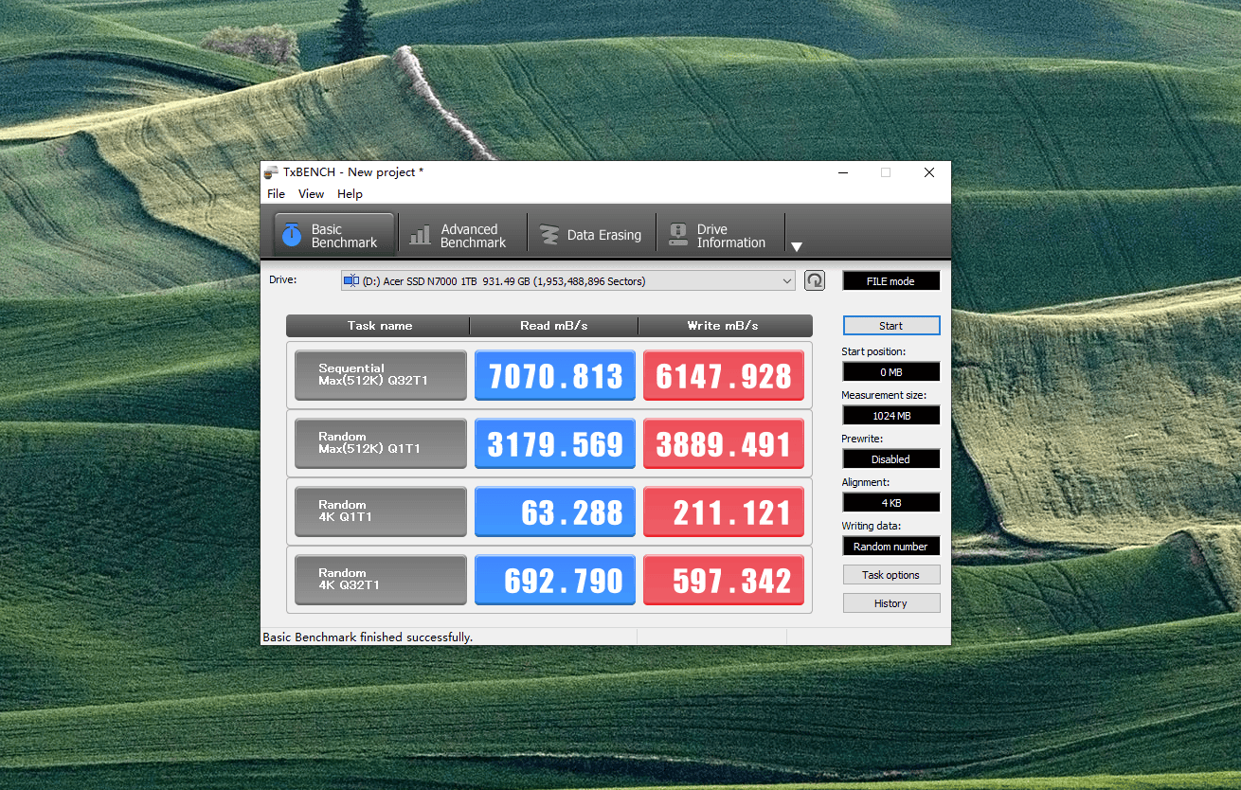
Task: Open the benchmark History
Action: [x=890, y=603]
